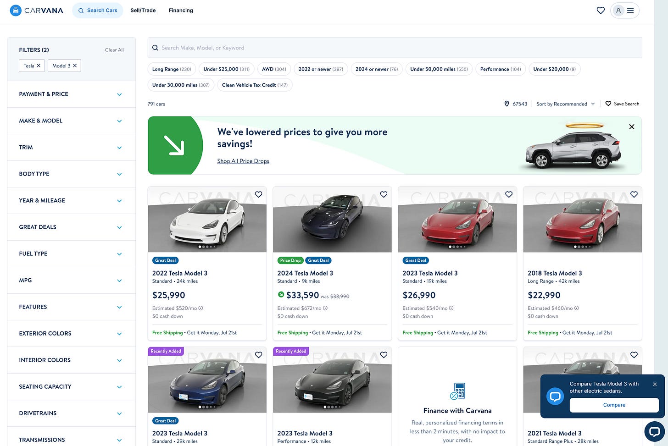Expand the Seating Capacity filter

point(71,386)
